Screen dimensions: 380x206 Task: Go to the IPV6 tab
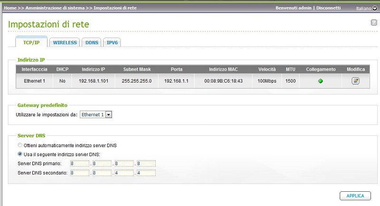pos(112,42)
